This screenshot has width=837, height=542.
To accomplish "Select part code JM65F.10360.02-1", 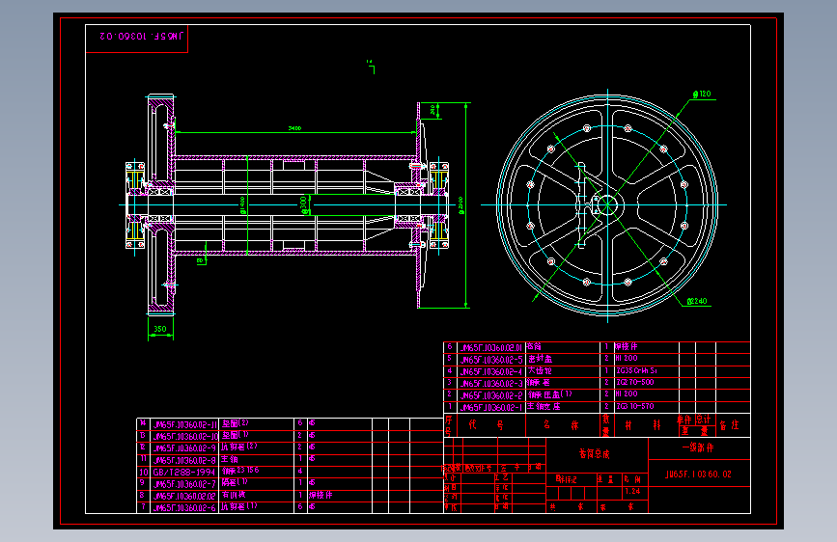I will [491, 408].
